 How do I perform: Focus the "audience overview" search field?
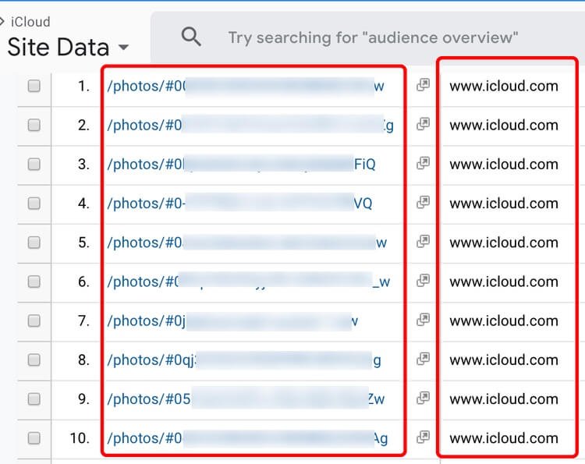click(373, 37)
